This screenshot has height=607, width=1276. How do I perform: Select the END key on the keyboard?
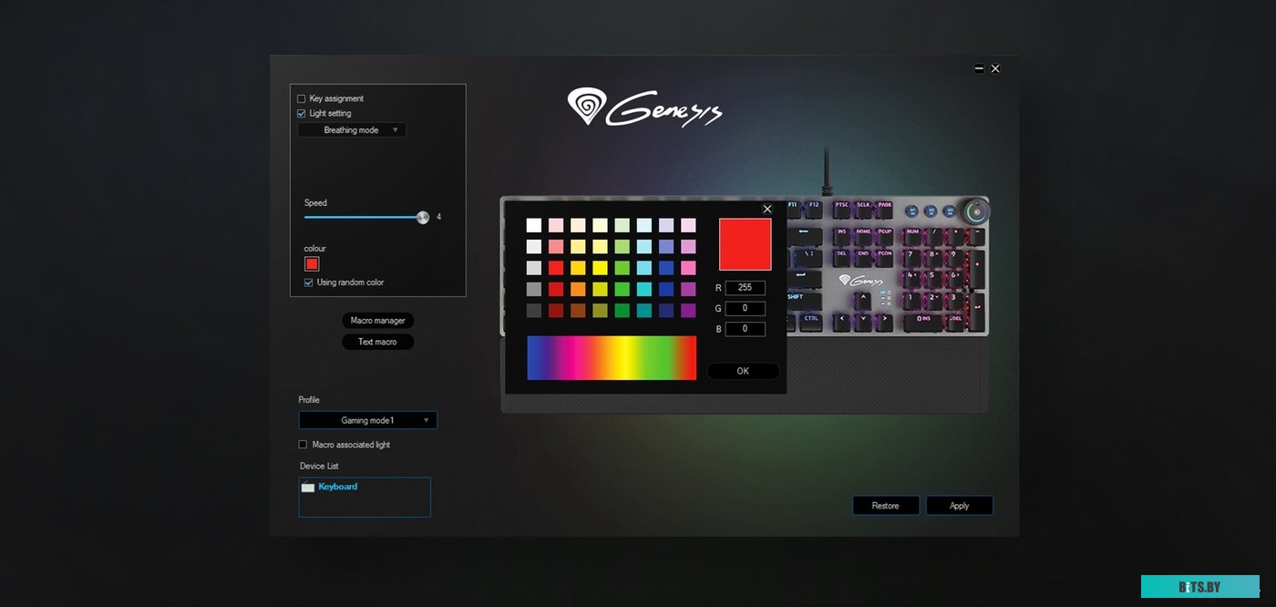tap(863, 257)
